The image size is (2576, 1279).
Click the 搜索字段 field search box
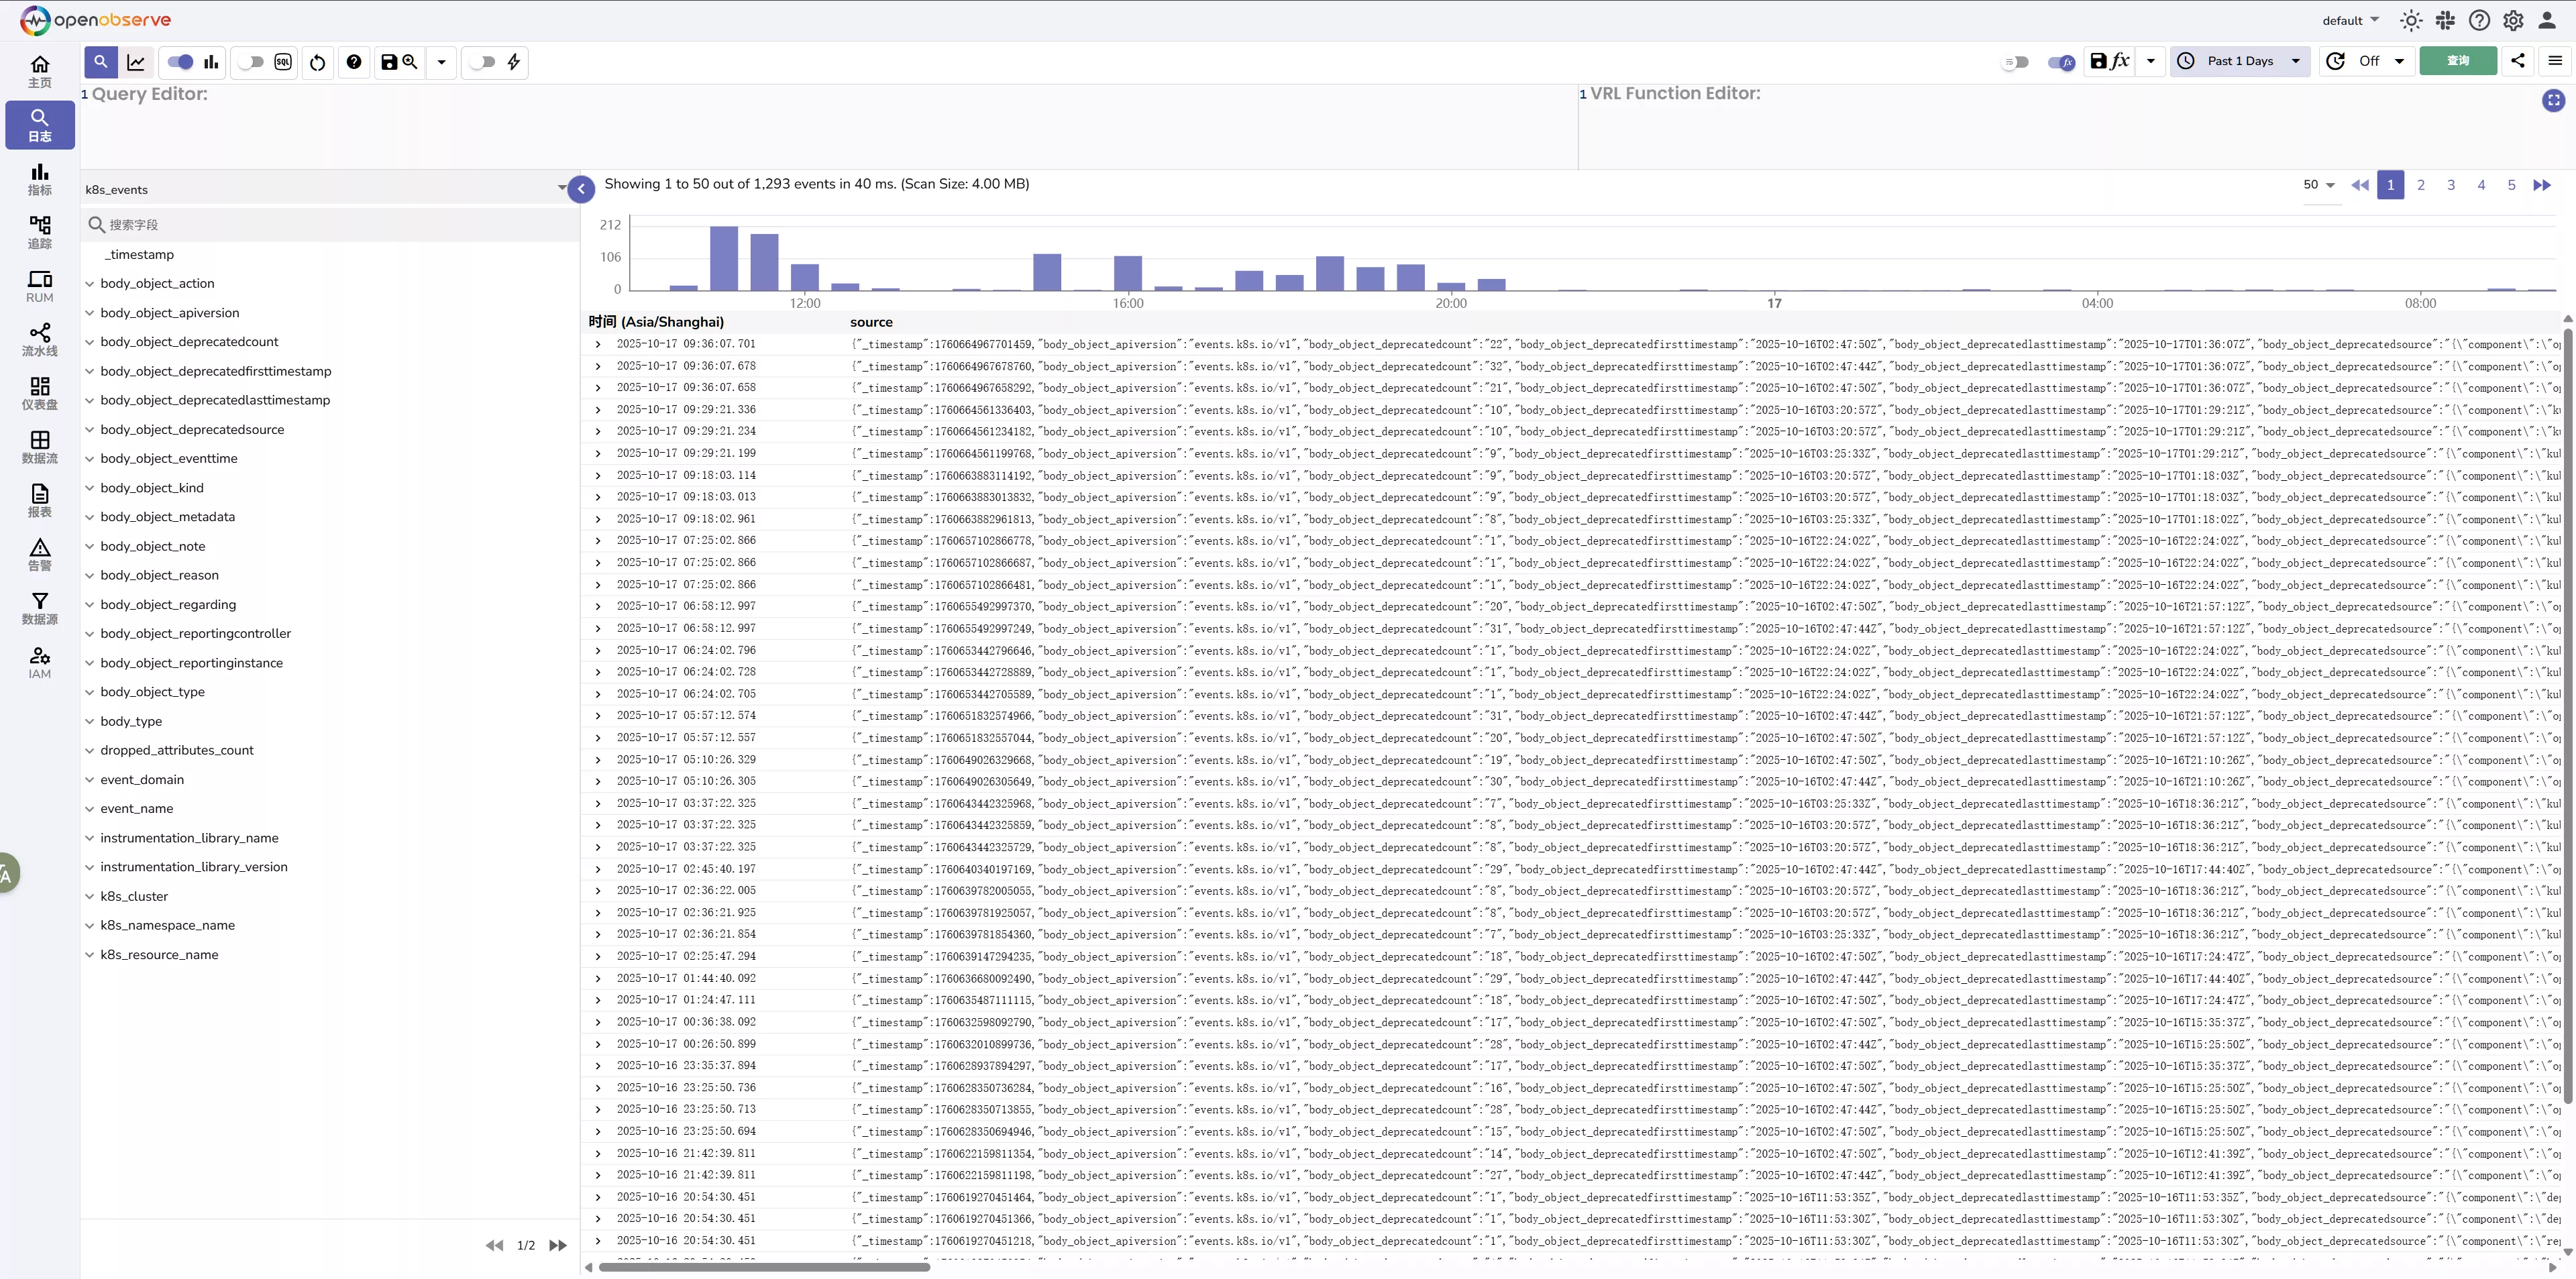[x=330, y=225]
